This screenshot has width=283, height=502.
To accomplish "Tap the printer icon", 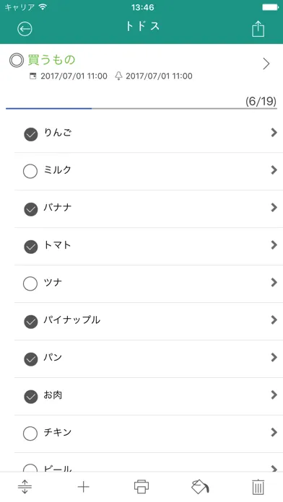I will click(x=141, y=487).
